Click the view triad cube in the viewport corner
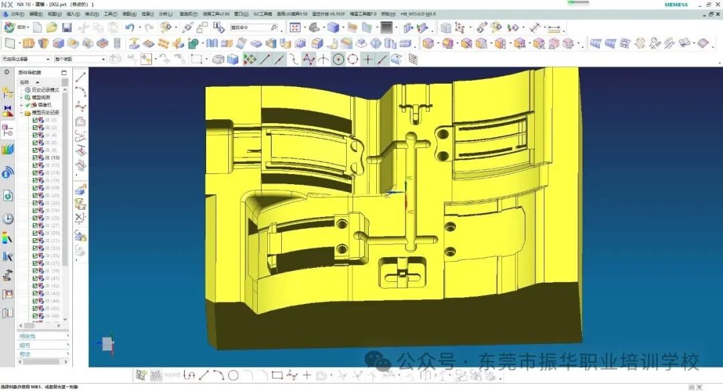The image size is (723, 391). click(x=107, y=343)
